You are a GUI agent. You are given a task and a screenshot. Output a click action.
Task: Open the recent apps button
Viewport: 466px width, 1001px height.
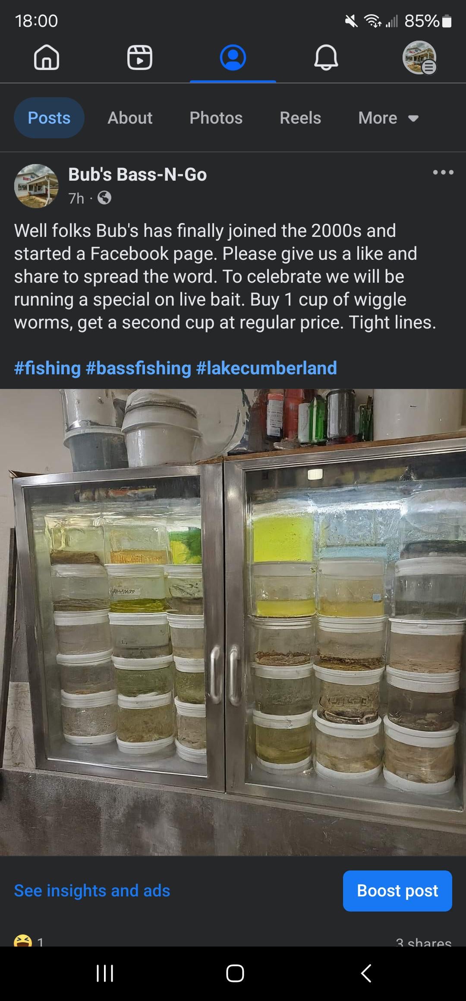(x=105, y=973)
